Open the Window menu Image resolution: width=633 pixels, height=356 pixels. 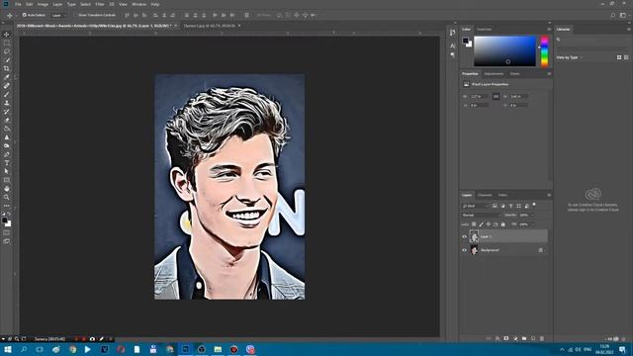[139, 4]
